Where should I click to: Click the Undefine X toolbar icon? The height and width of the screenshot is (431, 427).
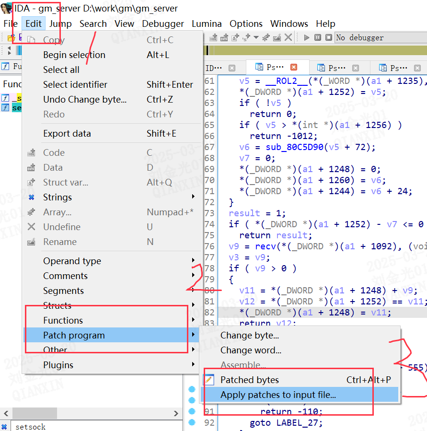288,37
